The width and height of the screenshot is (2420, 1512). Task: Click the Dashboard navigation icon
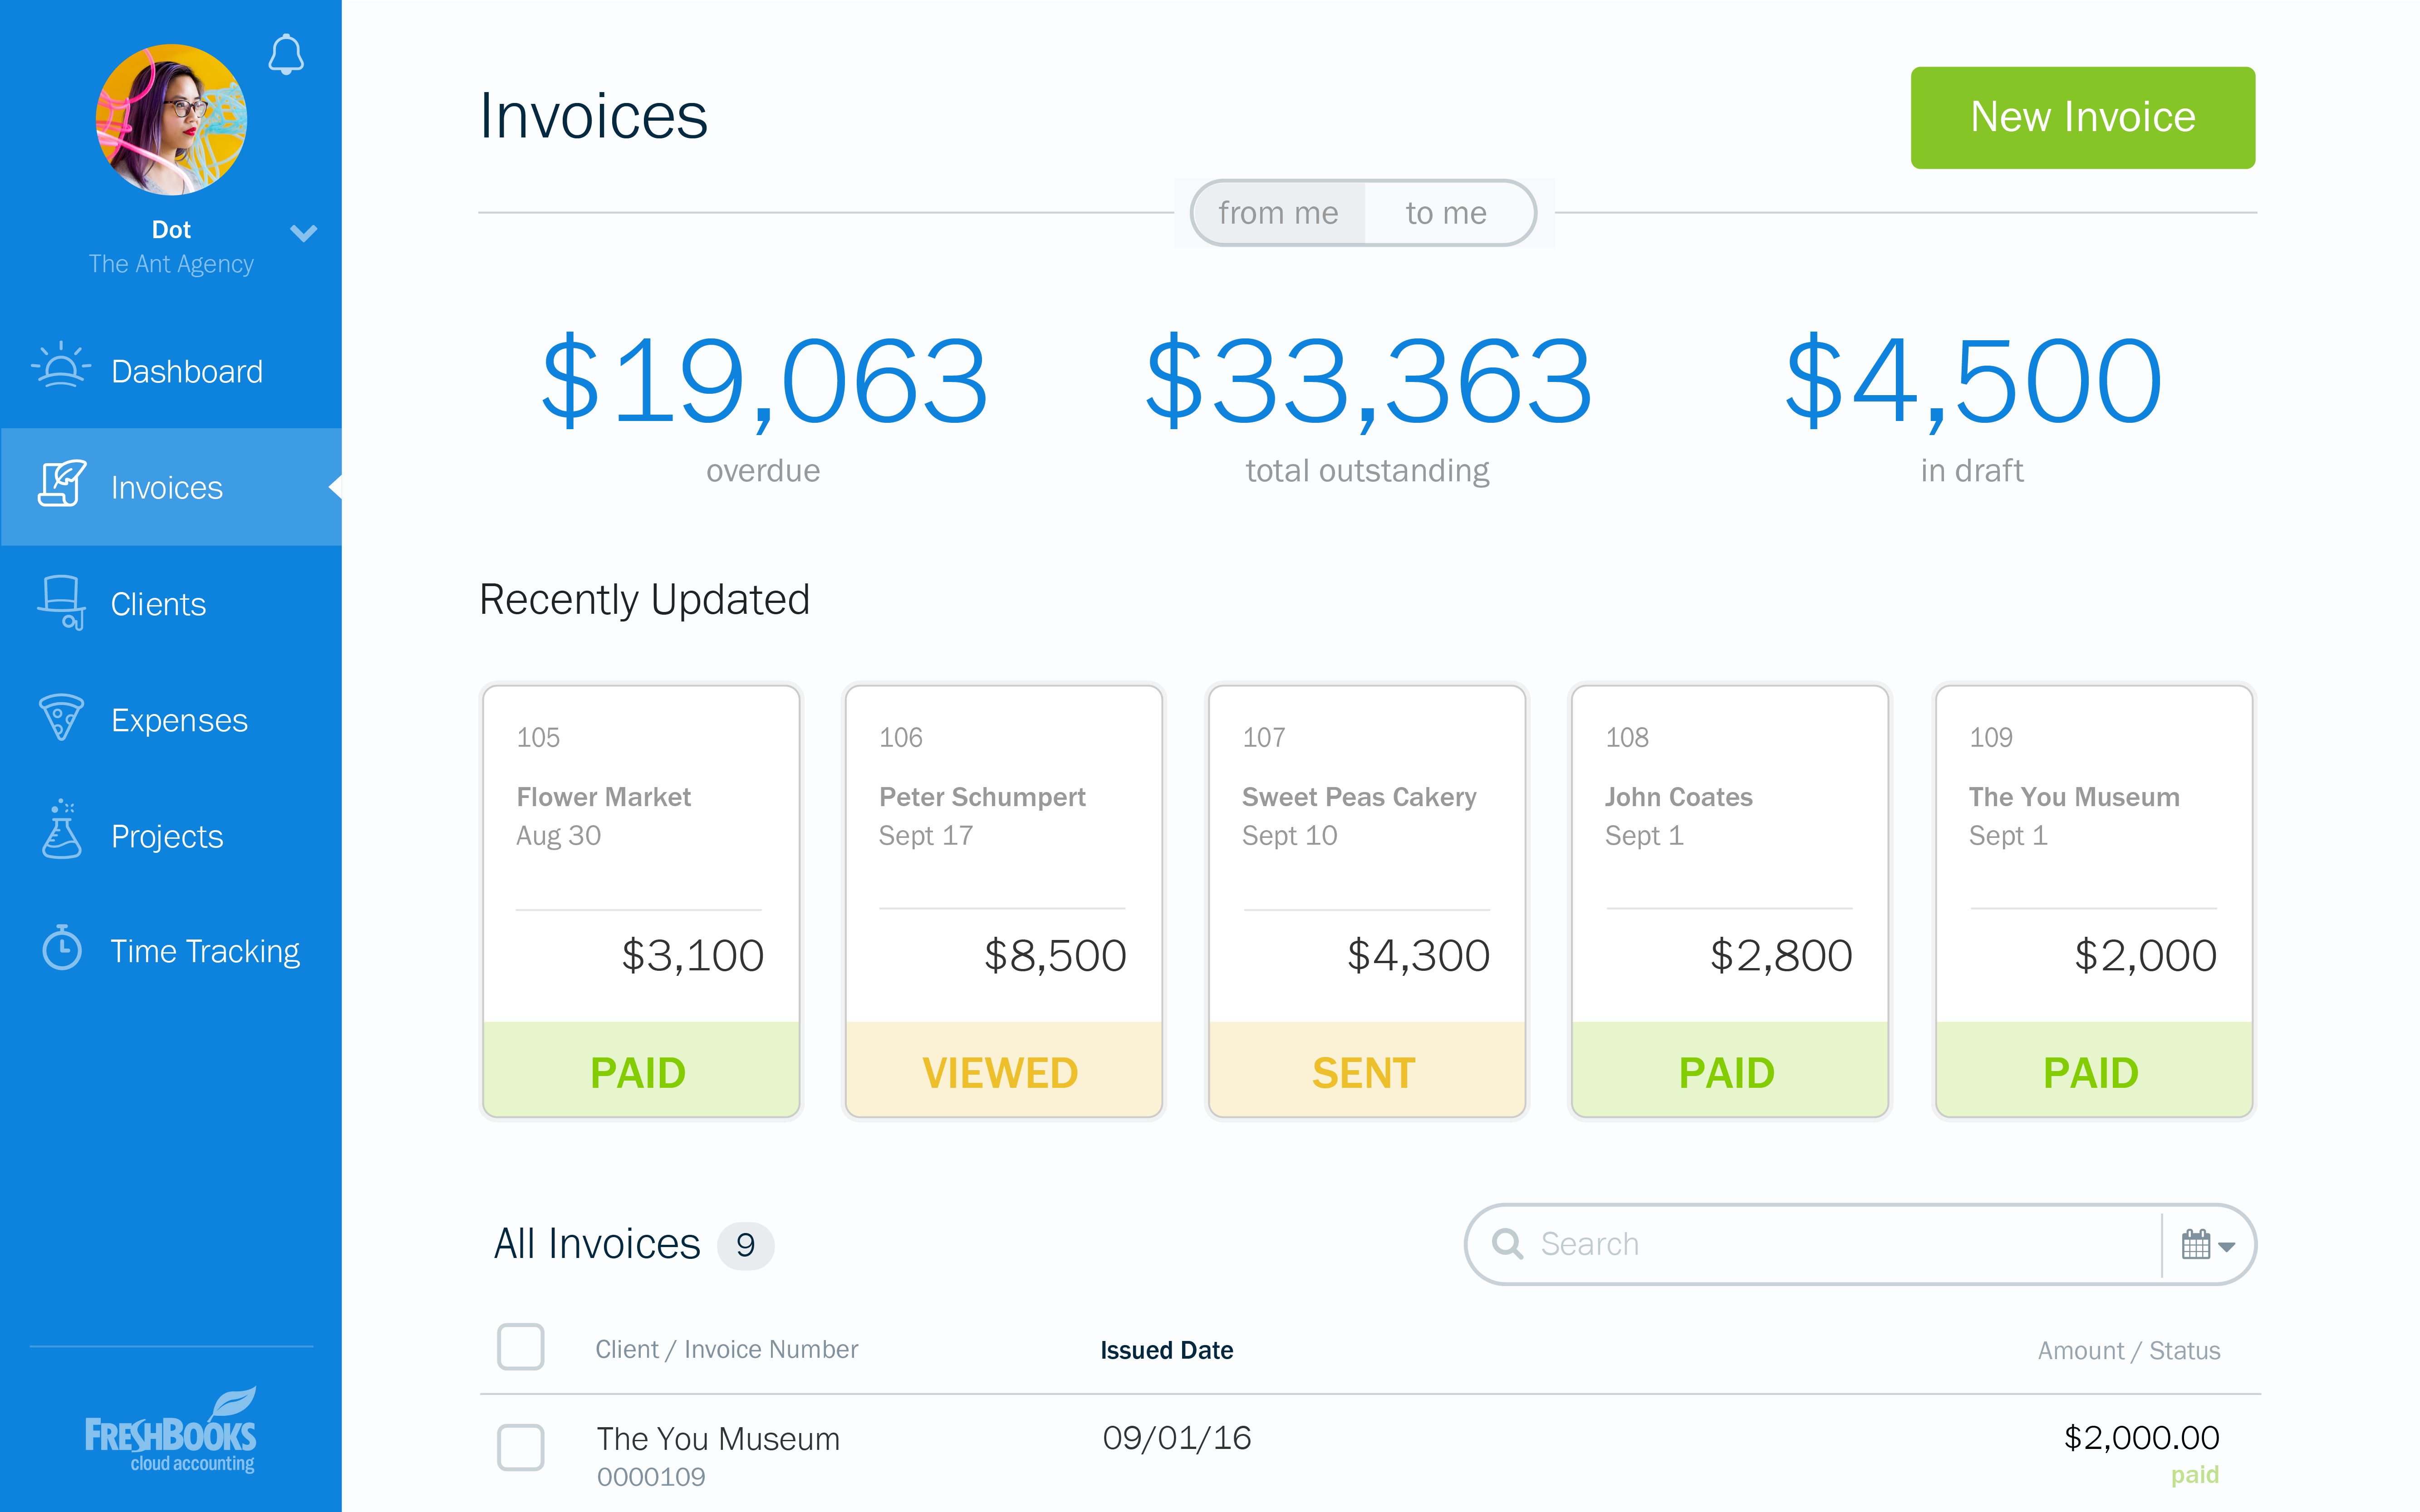click(63, 369)
